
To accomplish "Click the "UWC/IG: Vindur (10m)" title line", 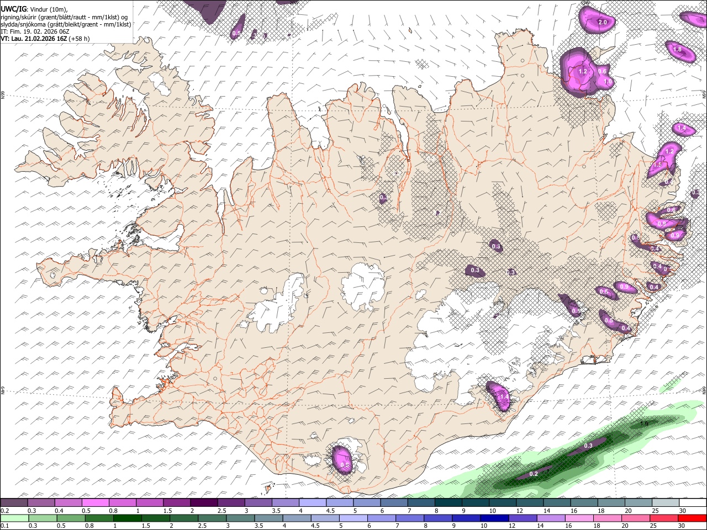I will point(34,9).
